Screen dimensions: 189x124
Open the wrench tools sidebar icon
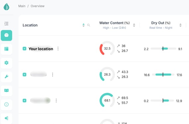(6, 77)
